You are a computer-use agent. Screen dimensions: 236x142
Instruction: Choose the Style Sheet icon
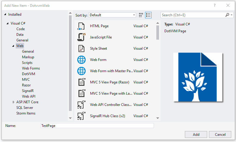click(81, 49)
